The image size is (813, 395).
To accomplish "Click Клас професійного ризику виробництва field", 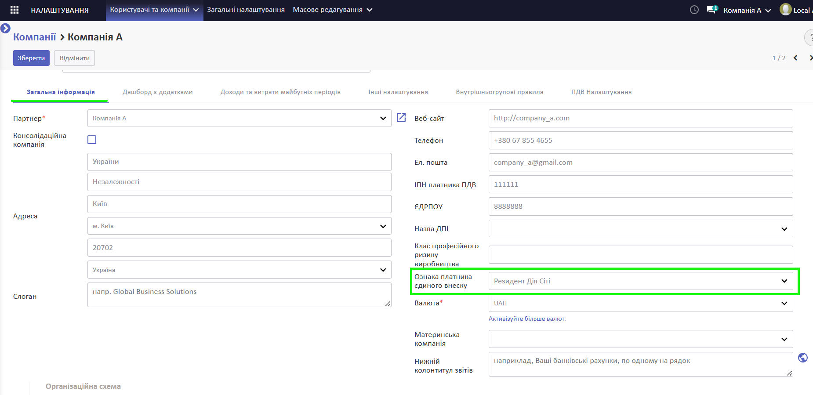I will (641, 255).
